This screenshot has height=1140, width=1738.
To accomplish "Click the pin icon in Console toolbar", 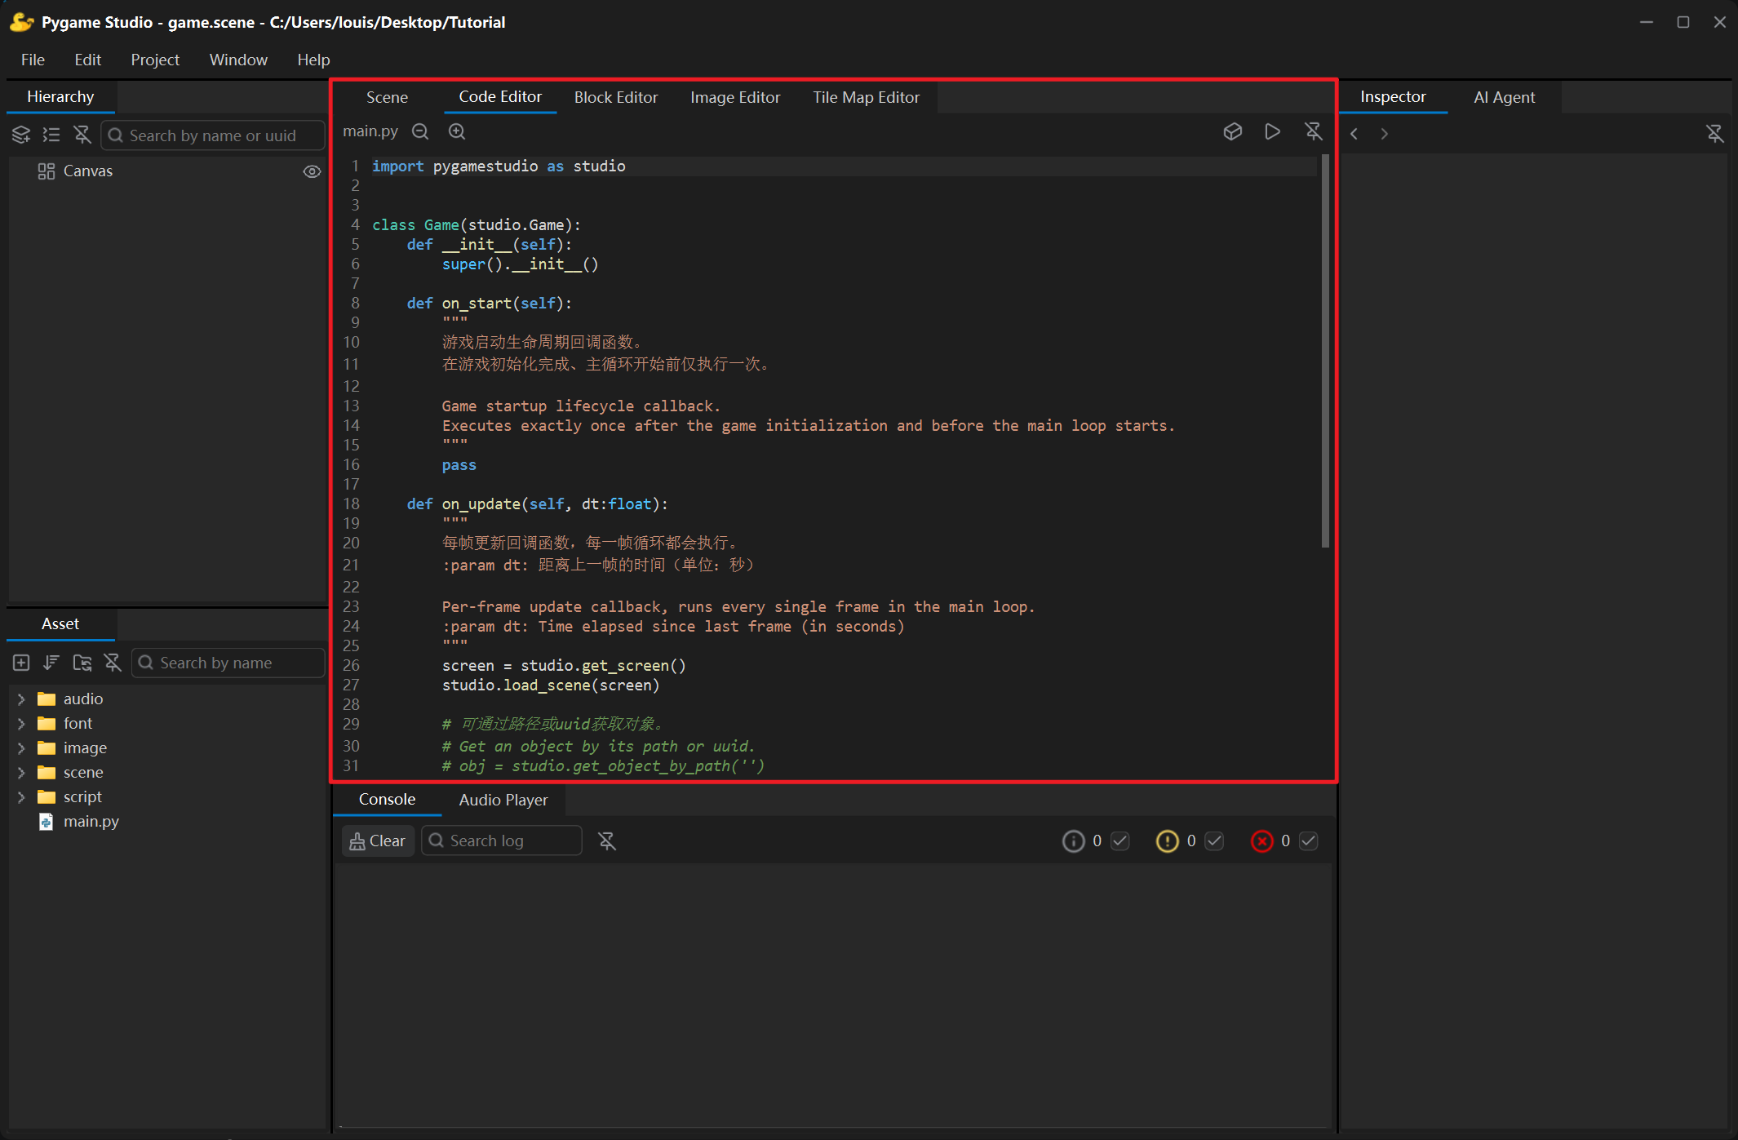I will [607, 841].
